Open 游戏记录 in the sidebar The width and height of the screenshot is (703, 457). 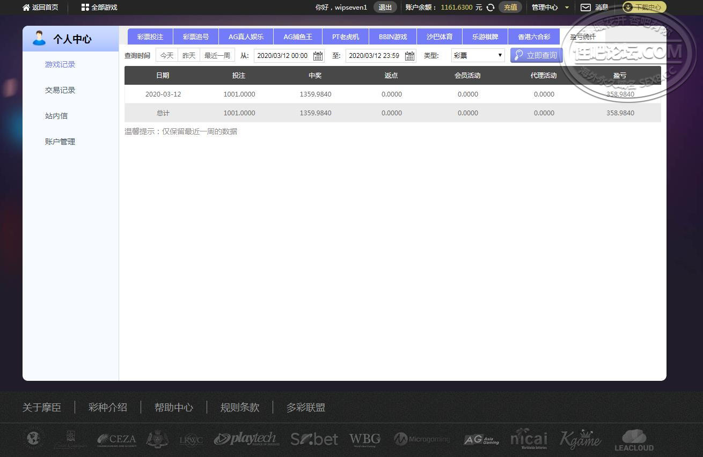pos(60,64)
